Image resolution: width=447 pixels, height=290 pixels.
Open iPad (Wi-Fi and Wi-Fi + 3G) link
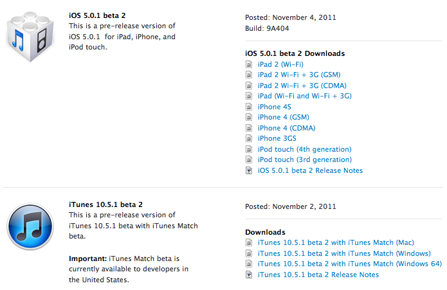coord(304,96)
